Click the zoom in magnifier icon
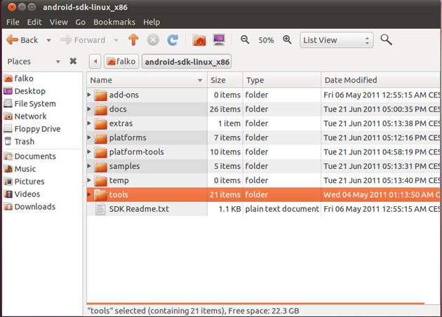Image resolution: width=442 pixels, height=317 pixels. coord(287,40)
